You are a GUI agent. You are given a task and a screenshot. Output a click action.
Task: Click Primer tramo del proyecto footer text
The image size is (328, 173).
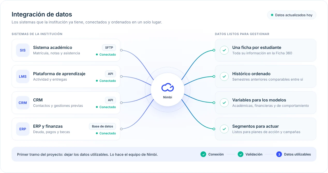click(x=87, y=154)
